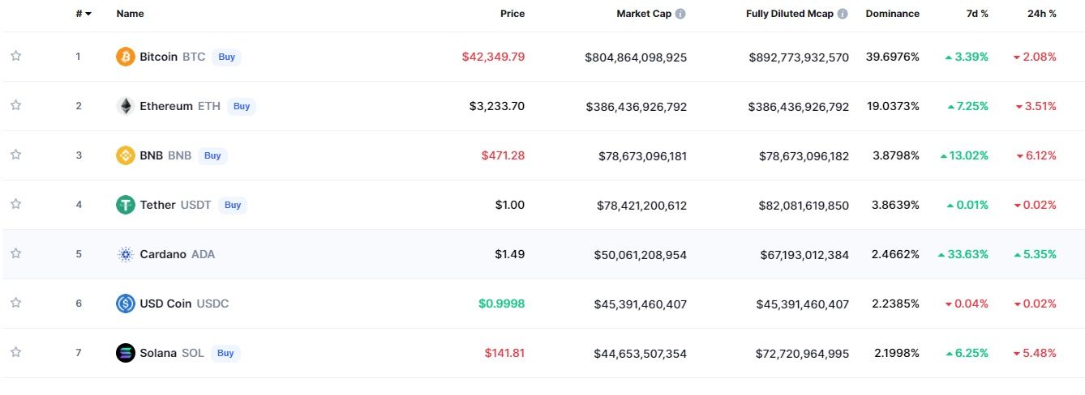
Task: Favorite Cardano with the star
Action: (x=15, y=253)
